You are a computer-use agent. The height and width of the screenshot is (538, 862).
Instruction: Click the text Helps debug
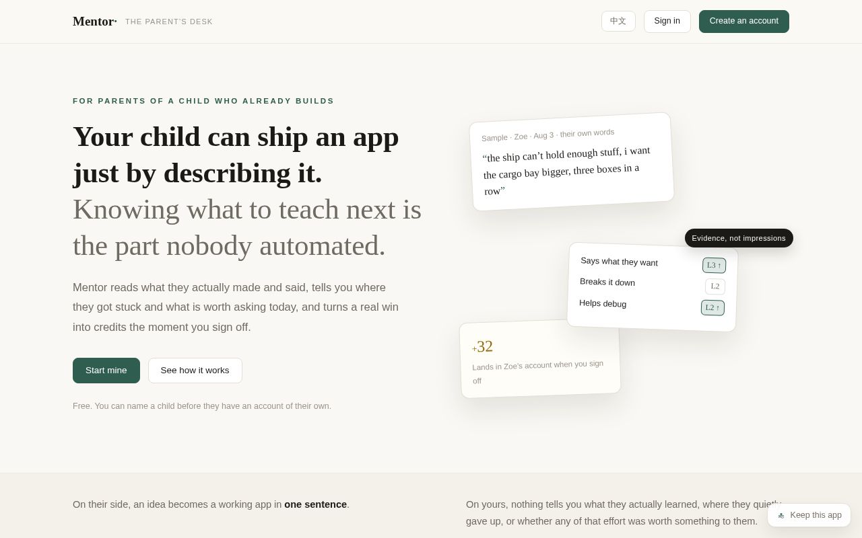point(603,303)
